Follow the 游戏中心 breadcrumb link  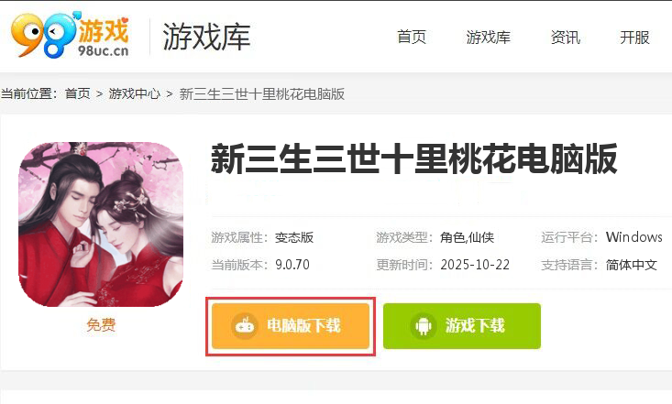134,93
